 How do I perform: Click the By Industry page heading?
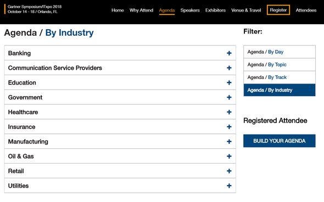69,32
